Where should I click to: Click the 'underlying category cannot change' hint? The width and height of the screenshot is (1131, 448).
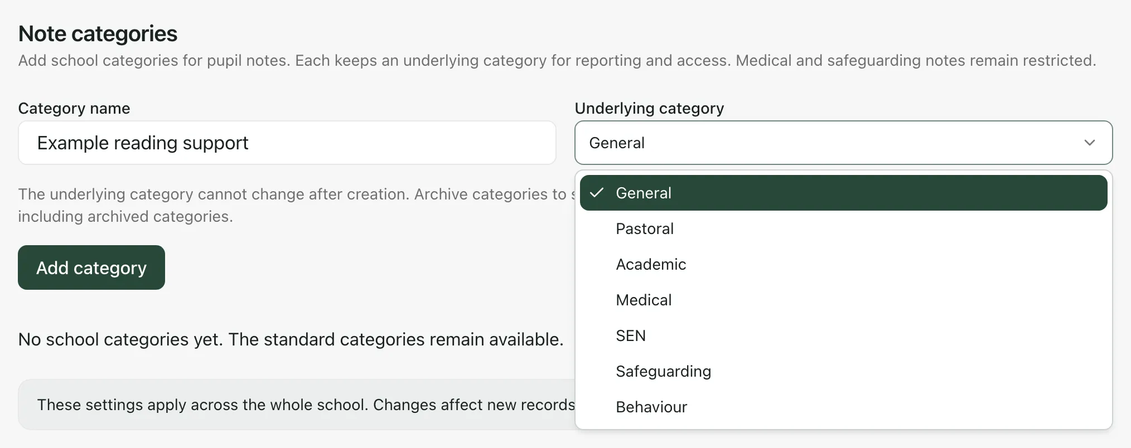[296, 205]
